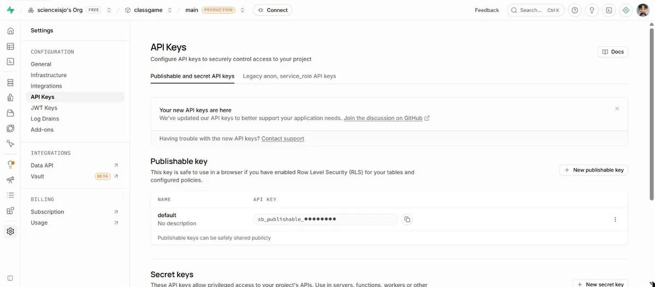
Task: Click the PRODUCTION badge next to main
Action: click(x=218, y=10)
